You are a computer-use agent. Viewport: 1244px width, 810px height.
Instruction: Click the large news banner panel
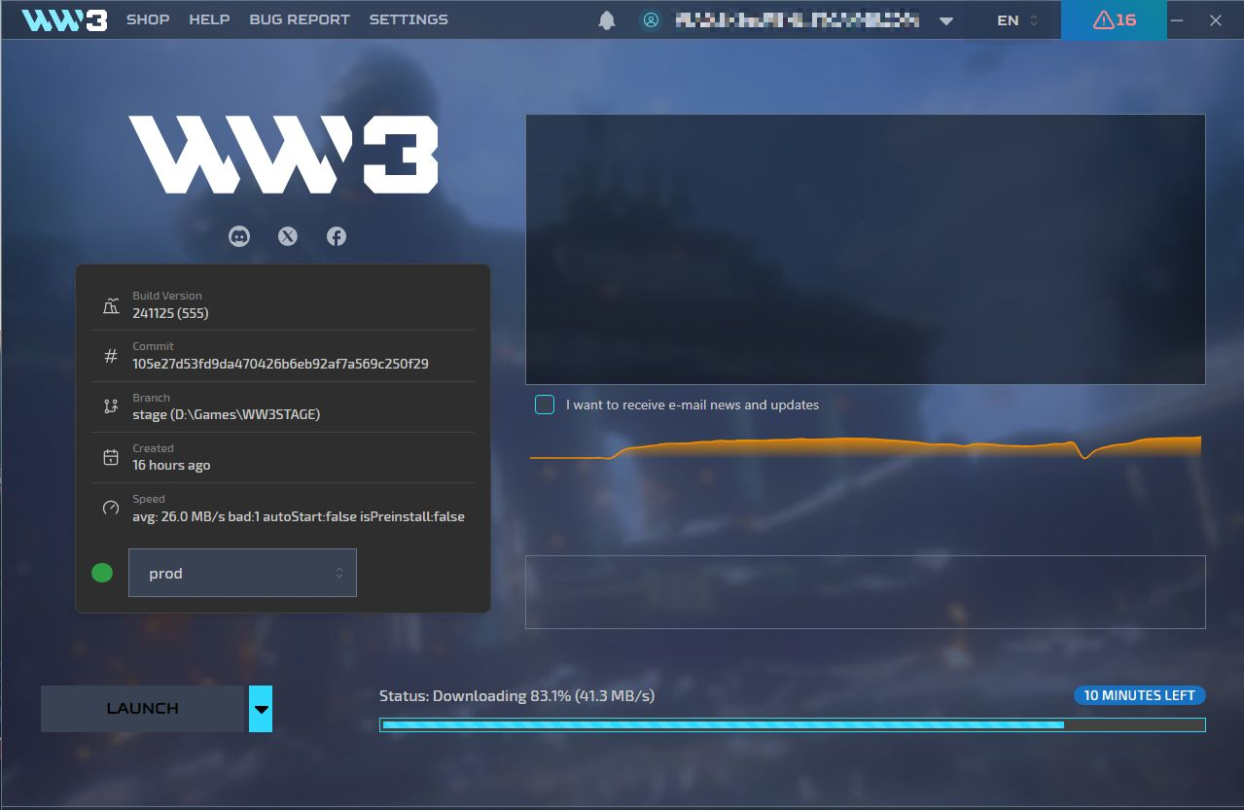click(x=866, y=250)
